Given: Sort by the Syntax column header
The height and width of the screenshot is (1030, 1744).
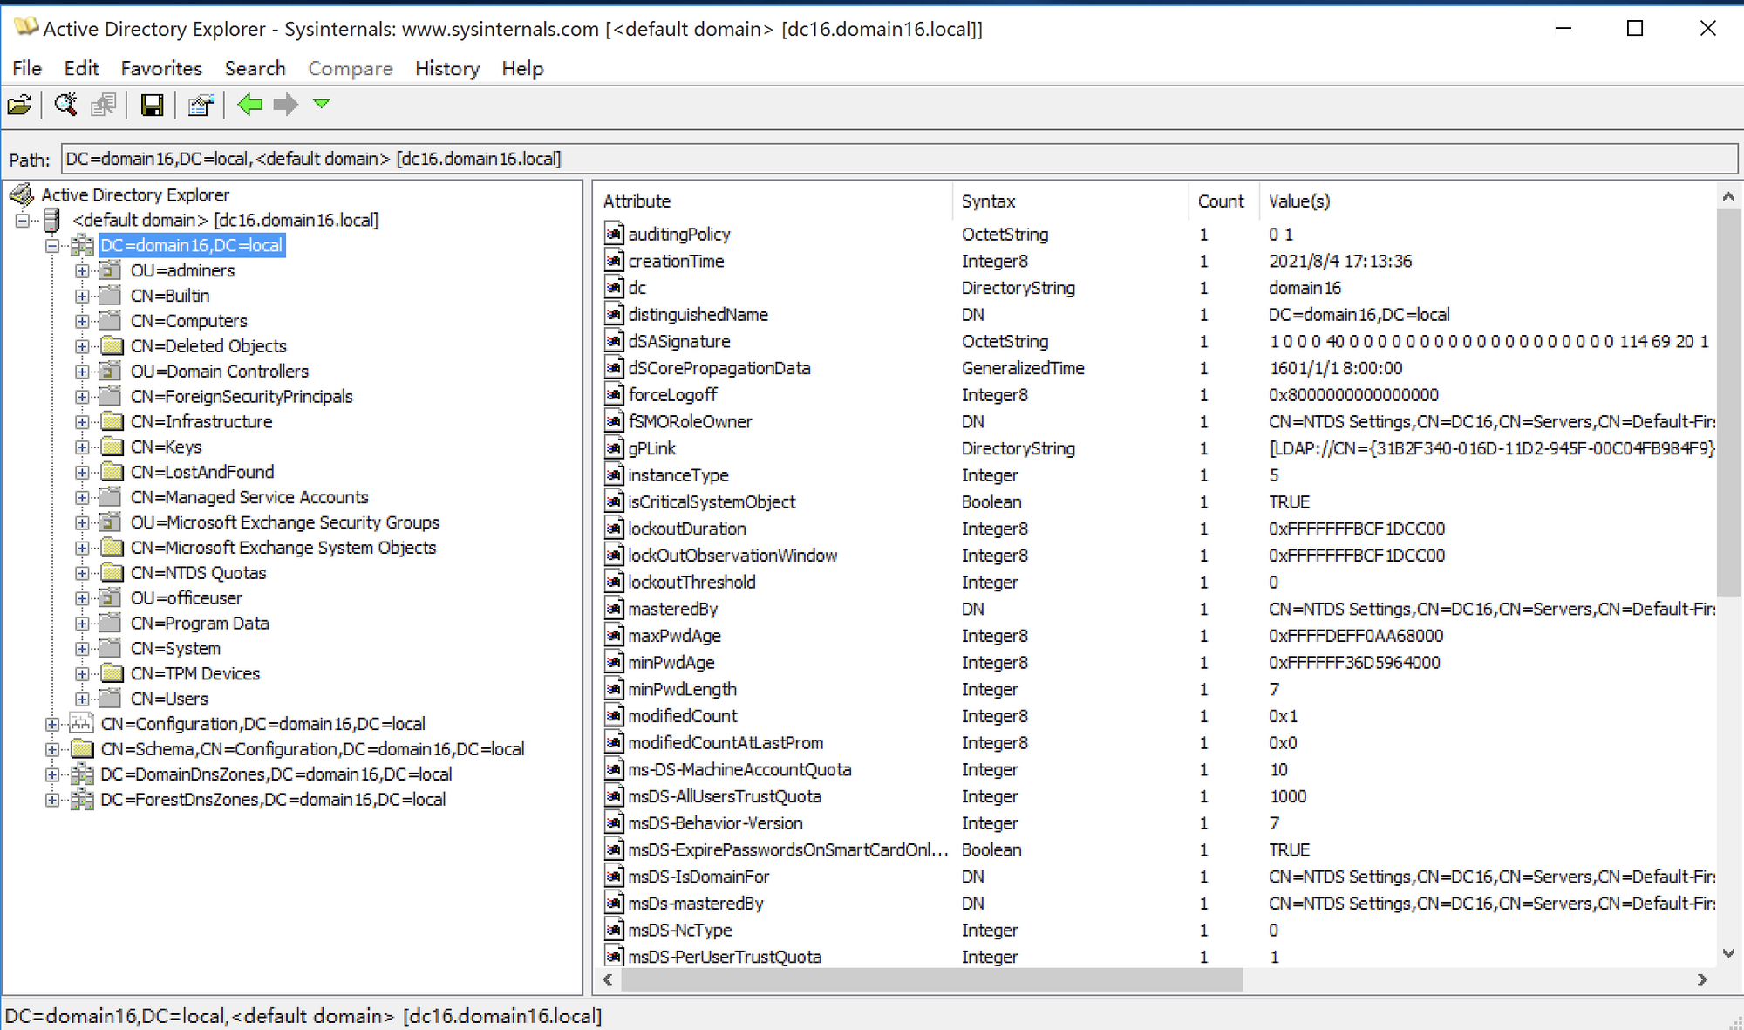Looking at the screenshot, I should [1071, 201].
